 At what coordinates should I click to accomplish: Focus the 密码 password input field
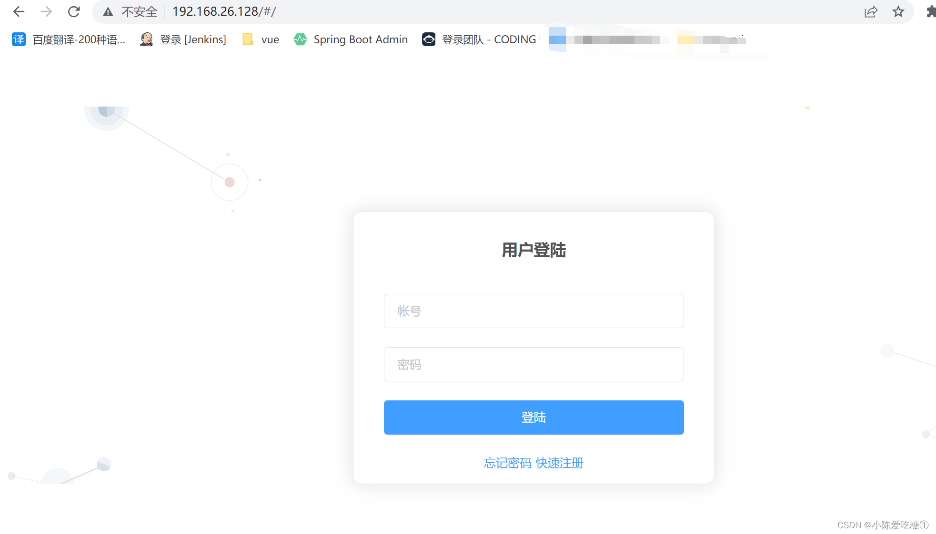coord(533,364)
